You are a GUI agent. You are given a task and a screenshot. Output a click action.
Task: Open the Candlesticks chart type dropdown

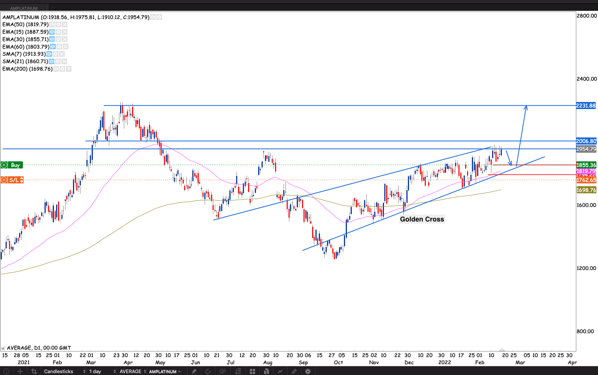pyautogui.click(x=64, y=371)
